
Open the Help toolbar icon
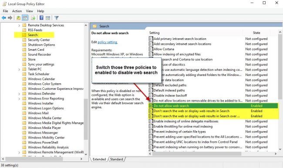41,18
